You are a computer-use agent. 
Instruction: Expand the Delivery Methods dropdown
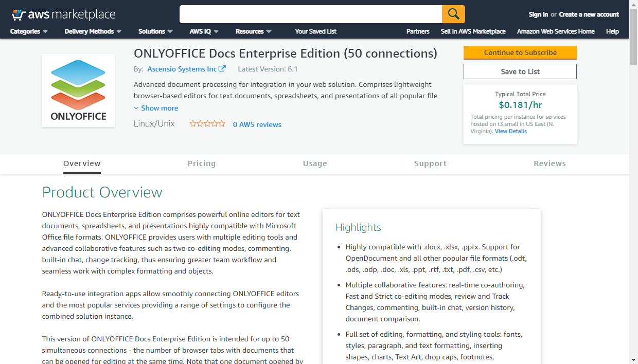93,31
